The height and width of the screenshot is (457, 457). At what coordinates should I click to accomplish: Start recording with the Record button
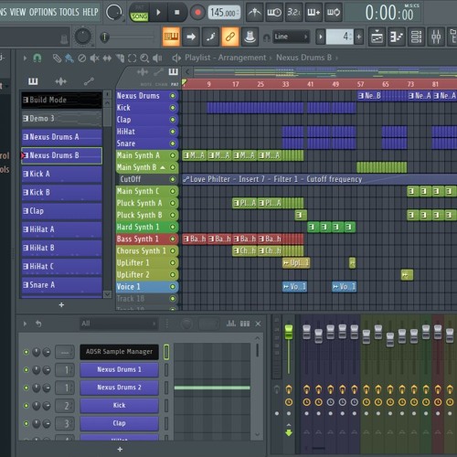coord(197,13)
